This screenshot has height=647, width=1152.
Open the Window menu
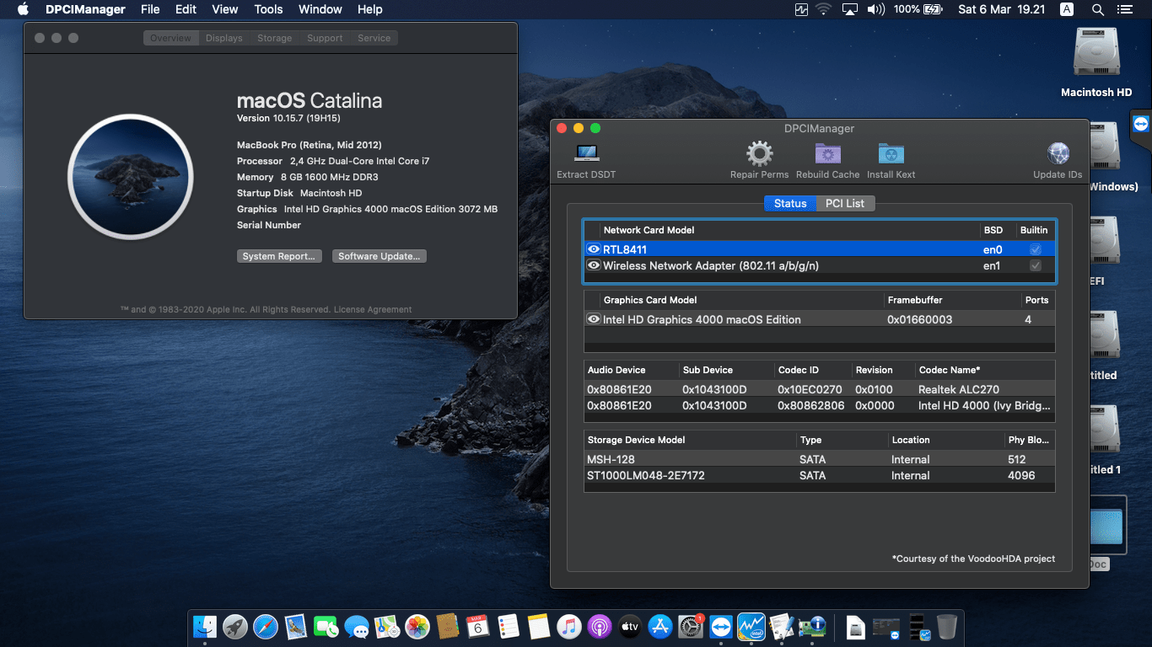point(320,10)
